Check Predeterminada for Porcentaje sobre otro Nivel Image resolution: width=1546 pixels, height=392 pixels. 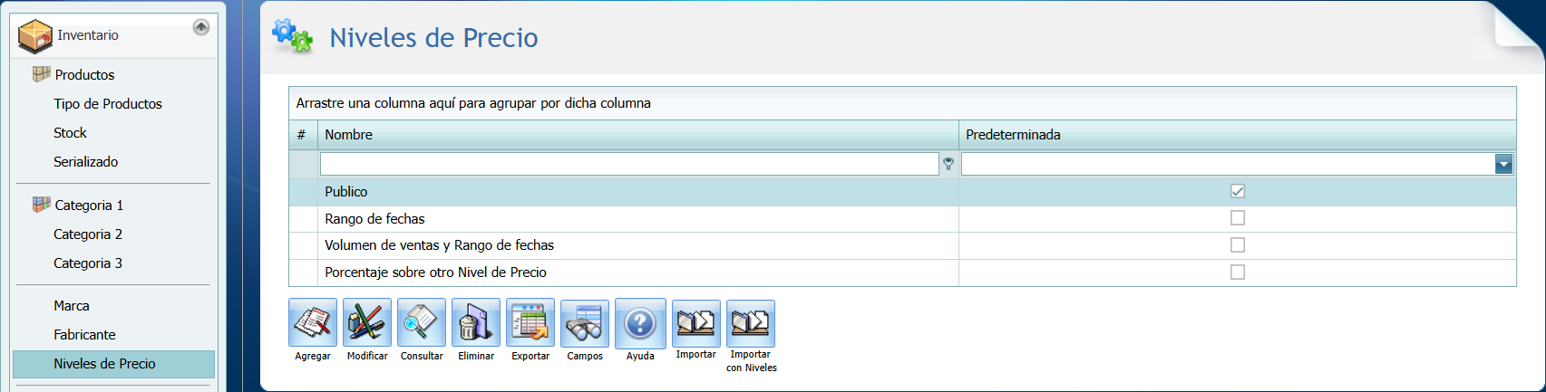[x=1238, y=272]
